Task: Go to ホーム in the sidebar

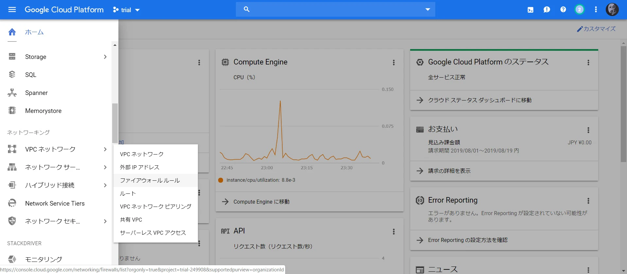Action: click(34, 32)
